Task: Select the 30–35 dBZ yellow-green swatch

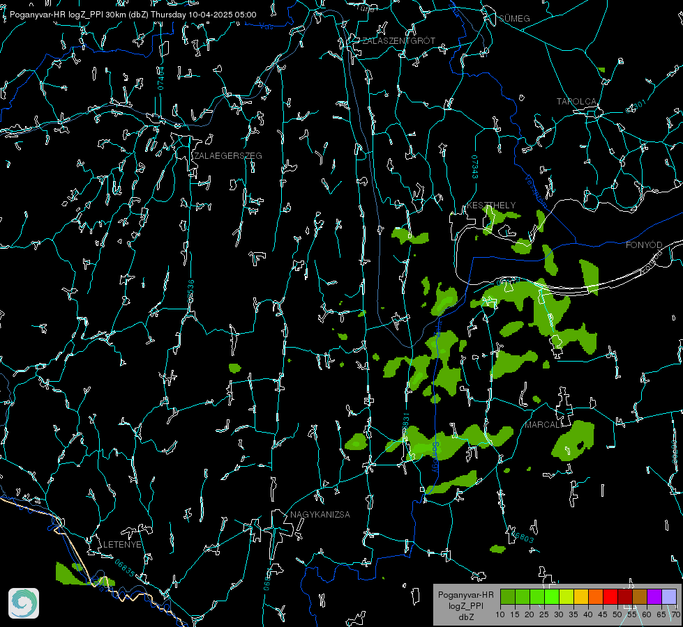Action: [x=566, y=596]
